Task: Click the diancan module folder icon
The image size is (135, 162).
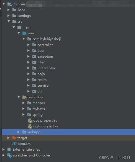Action: tap(9, 4)
